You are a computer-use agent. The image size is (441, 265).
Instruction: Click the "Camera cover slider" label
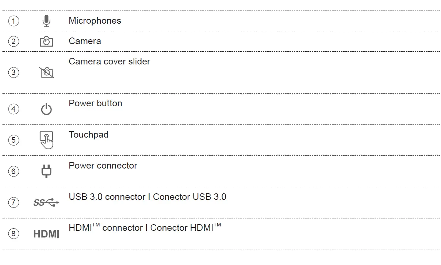coord(109,62)
